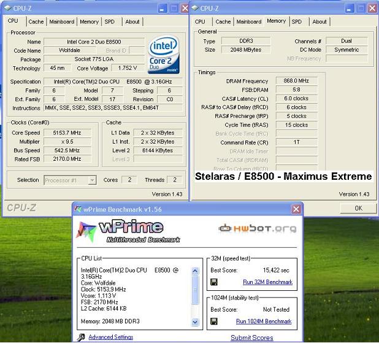Click the Level 2 6144 KBytes field
Image resolution: width=379 pixels, height=343 pixels.
tap(158, 150)
